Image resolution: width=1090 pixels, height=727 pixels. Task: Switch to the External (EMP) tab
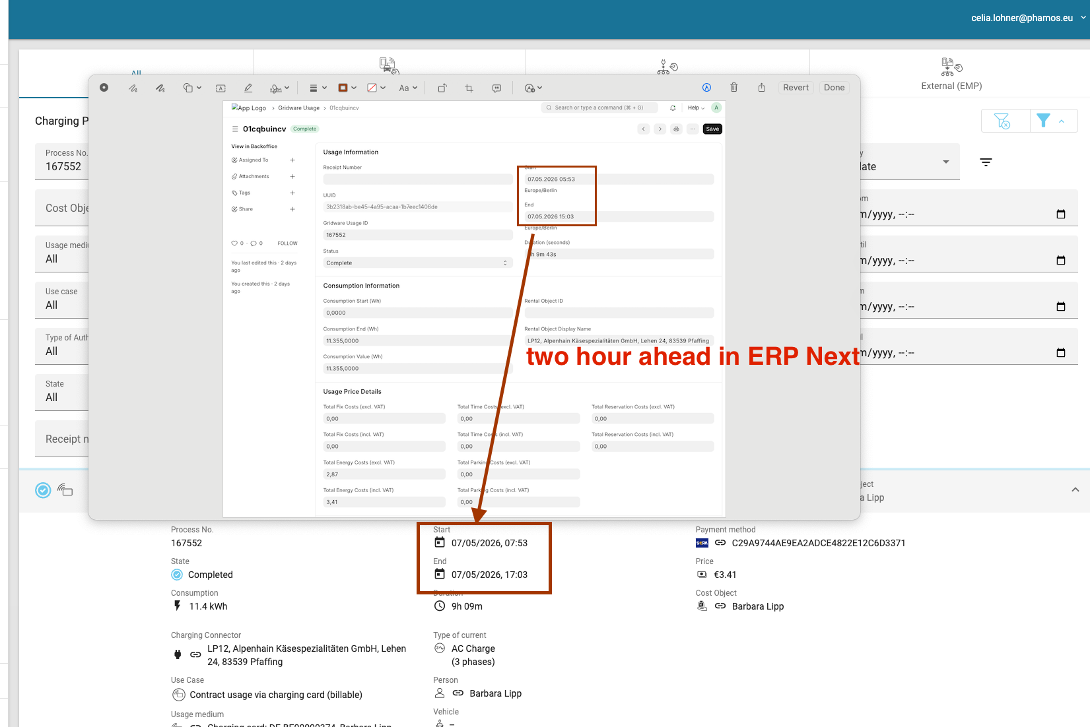pos(951,74)
